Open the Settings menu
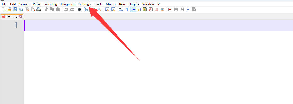Viewport: 293px width, 104px height. coord(85,4)
